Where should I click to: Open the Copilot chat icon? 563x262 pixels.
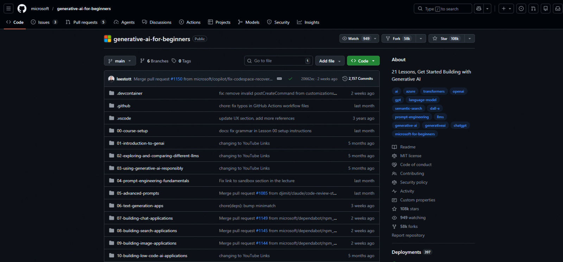[479, 8]
